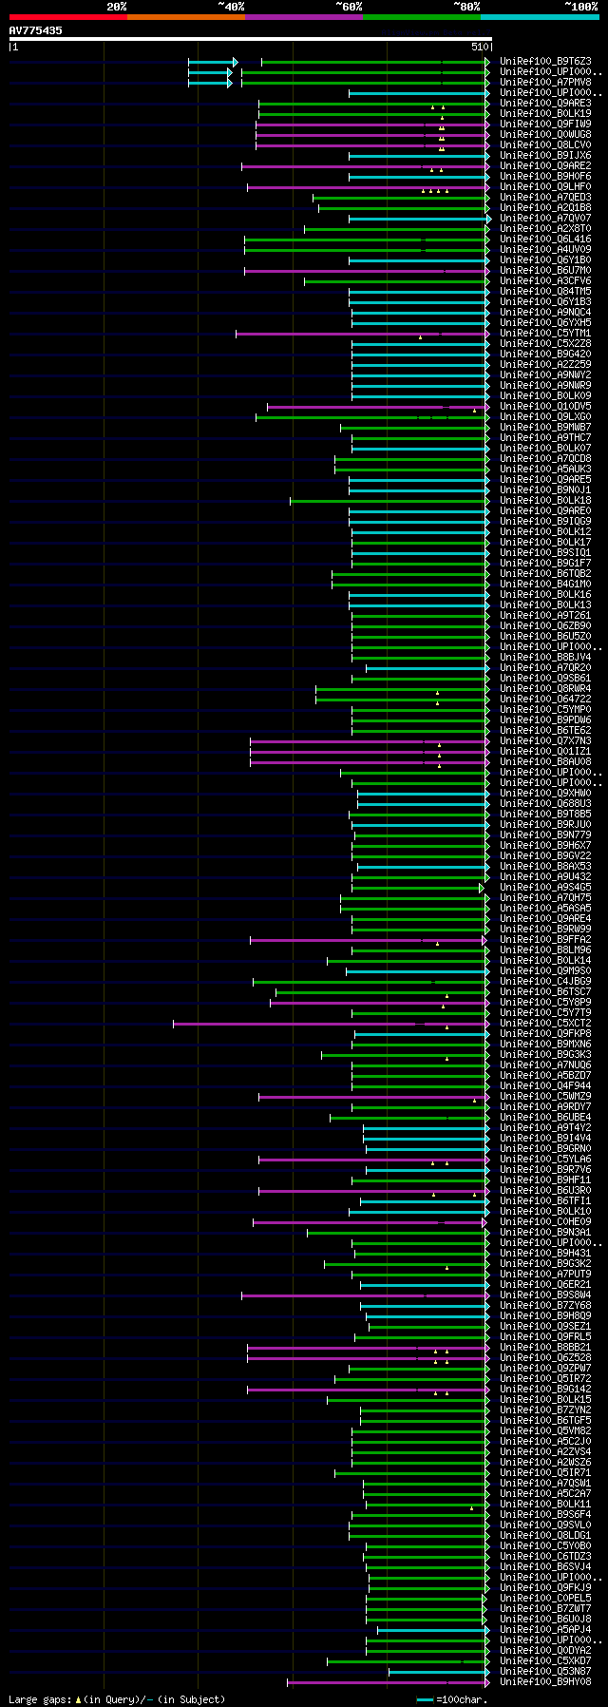Click hit label UniRef100_B6U3R0
The image size is (608, 1707).
[545, 1191]
